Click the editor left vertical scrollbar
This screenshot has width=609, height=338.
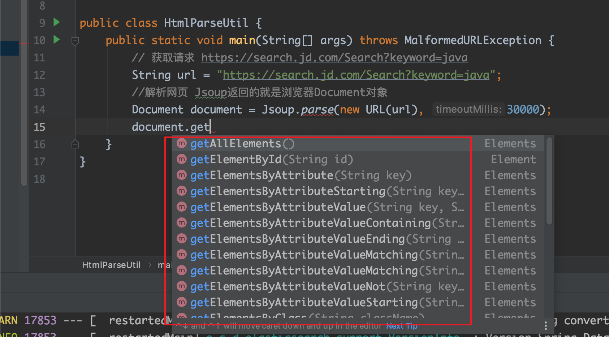click(x=24, y=93)
